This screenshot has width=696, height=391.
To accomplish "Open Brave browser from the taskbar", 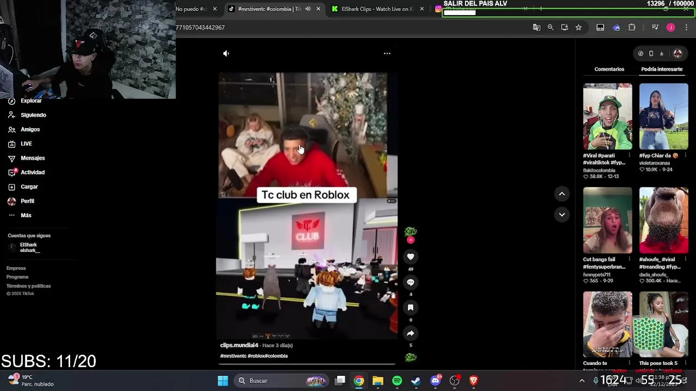I will [474, 381].
